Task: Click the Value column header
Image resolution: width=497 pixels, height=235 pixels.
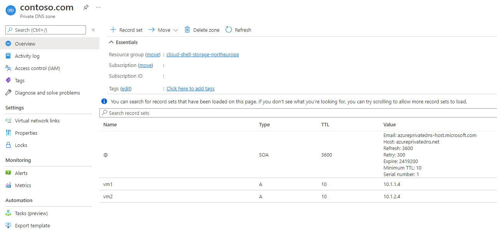Action: [390, 124]
